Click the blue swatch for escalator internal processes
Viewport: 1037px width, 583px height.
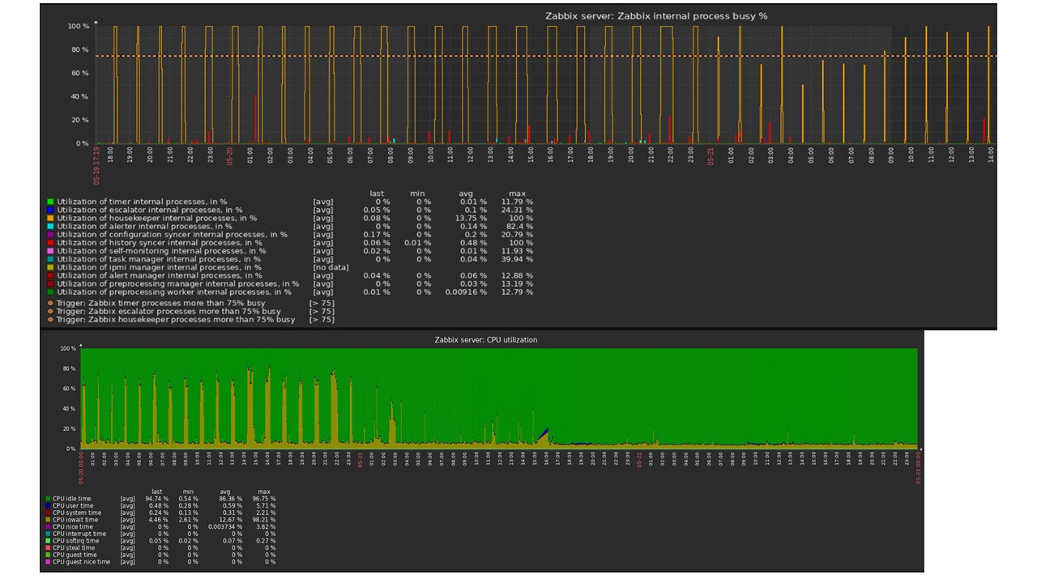coord(50,210)
